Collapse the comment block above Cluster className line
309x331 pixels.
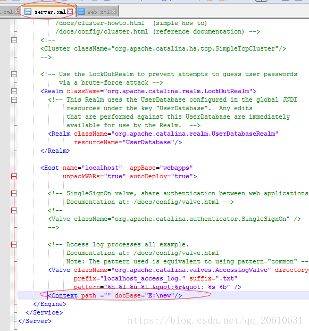[x=14, y=40]
